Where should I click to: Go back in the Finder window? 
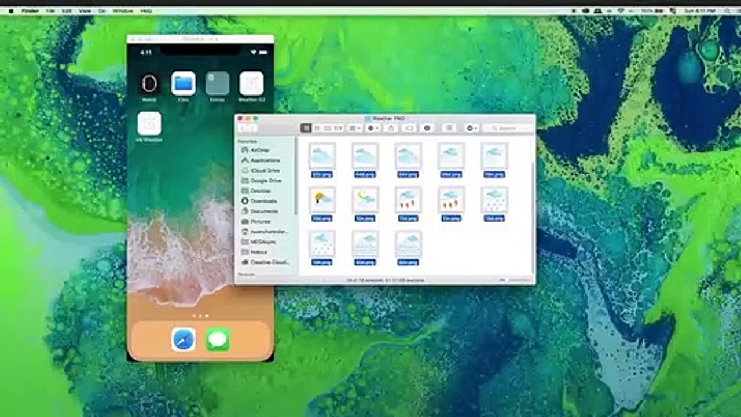[x=243, y=128]
